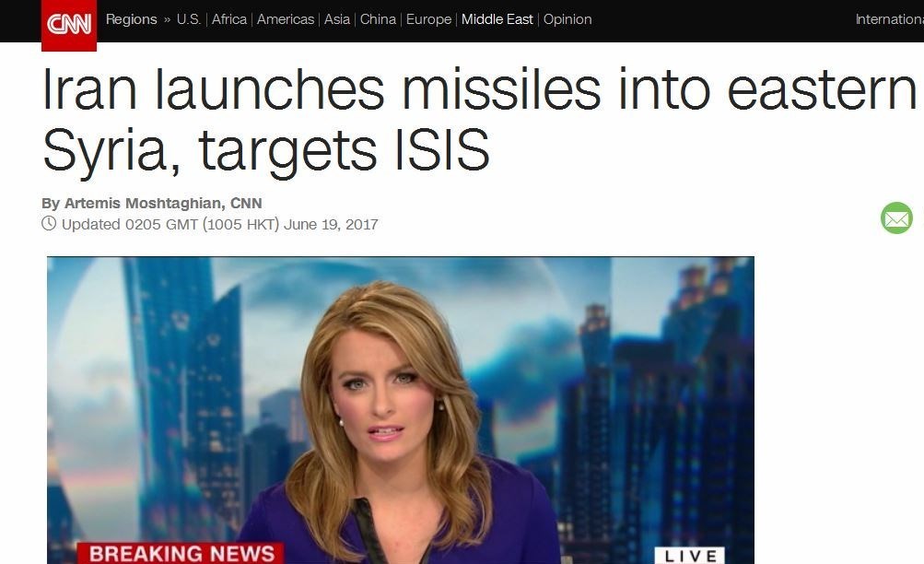Click the CNN logo
924x564 pixels.
tap(69, 25)
